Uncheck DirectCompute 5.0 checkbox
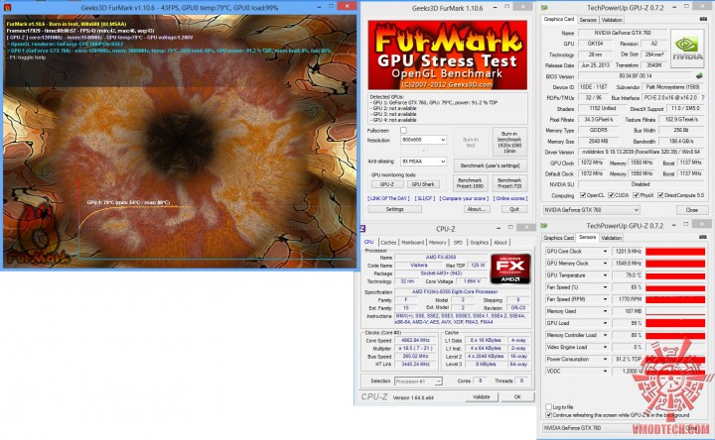 click(660, 195)
